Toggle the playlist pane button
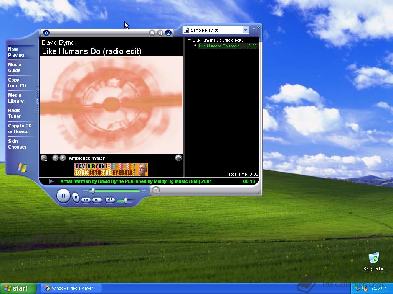 [168, 33]
